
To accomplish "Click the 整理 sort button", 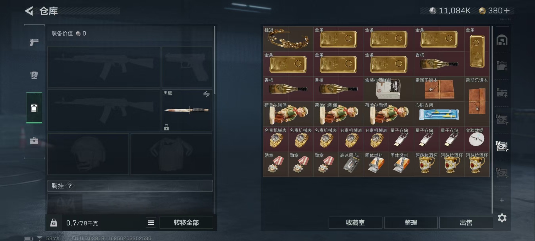I will (411, 223).
